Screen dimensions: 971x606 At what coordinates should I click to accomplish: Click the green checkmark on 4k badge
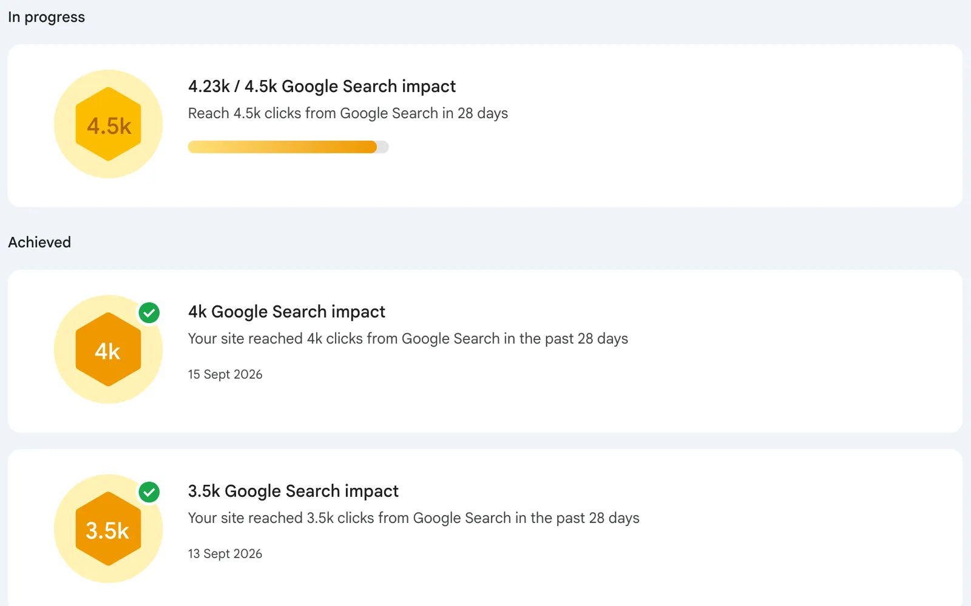pos(149,313)
